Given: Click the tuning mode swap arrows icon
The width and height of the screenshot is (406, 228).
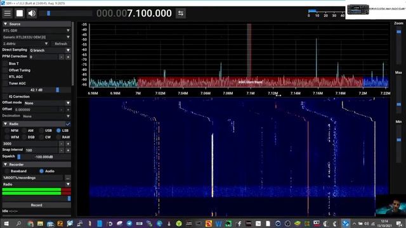Looking at the screenshot, I should [x=181, y=13].
